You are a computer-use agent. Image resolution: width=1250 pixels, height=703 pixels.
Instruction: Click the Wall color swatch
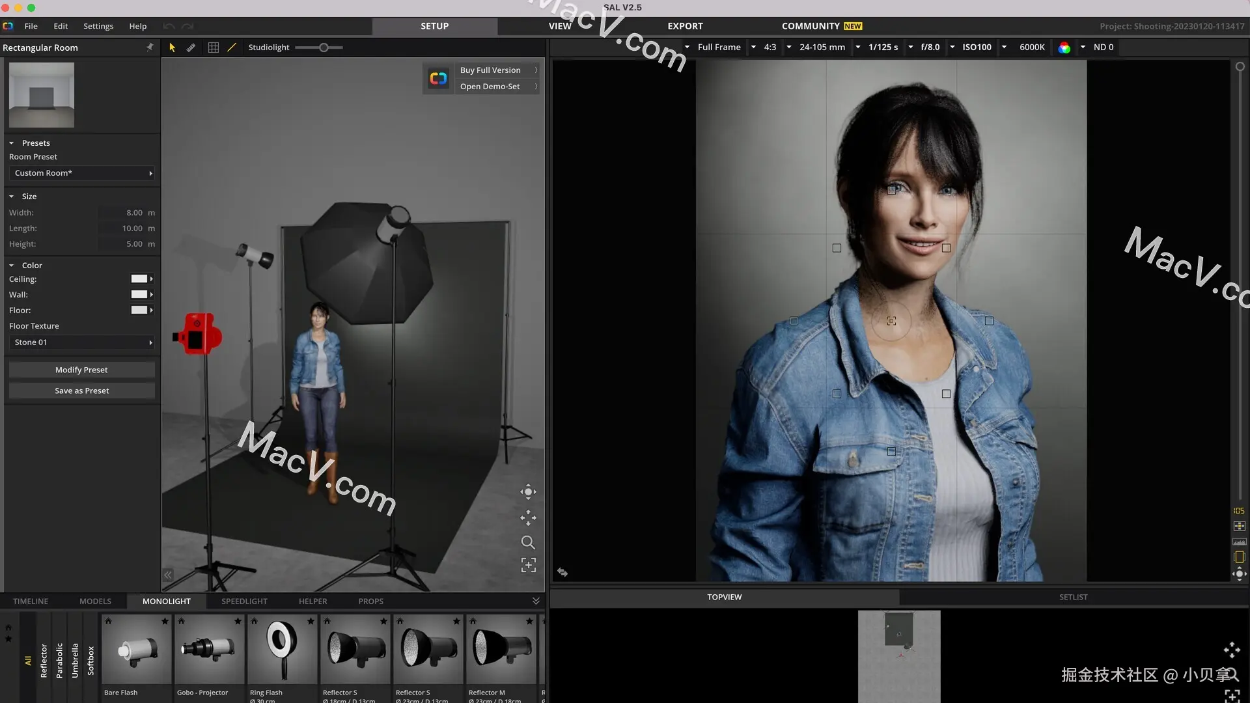[139, 295]
